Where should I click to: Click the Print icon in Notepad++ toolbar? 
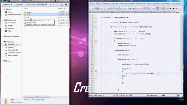tap(109, 8)
